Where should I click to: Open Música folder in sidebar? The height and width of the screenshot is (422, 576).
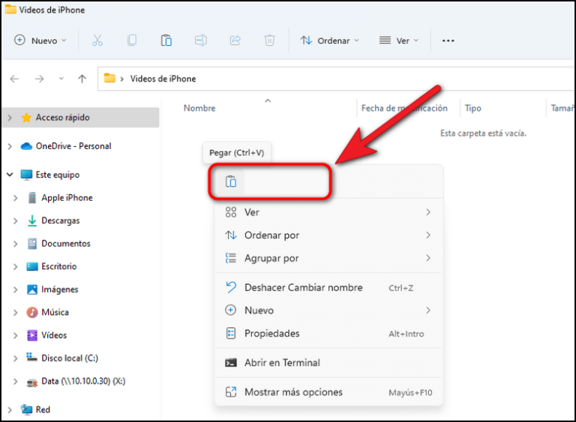tap(55, 312)
